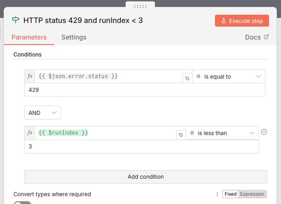
Task: Open the Docs link
Action: [x=257, y=37]
